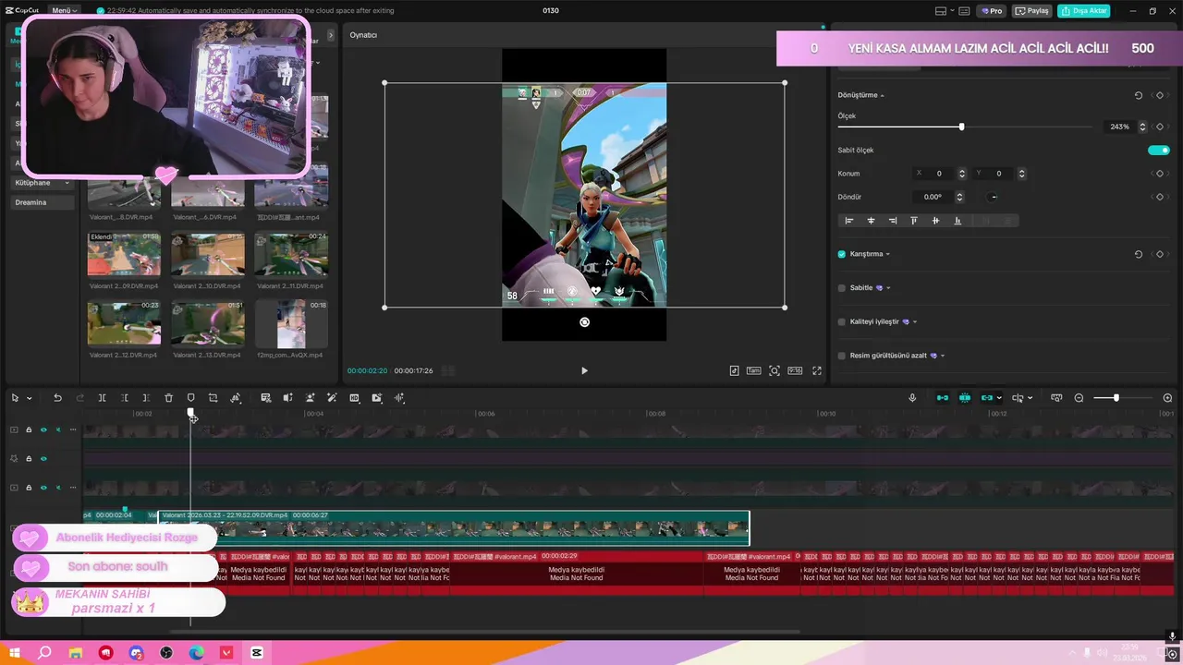Mirror the clip with the flip icon
Screen dimensions: 1183x665
tap(236, 398)
